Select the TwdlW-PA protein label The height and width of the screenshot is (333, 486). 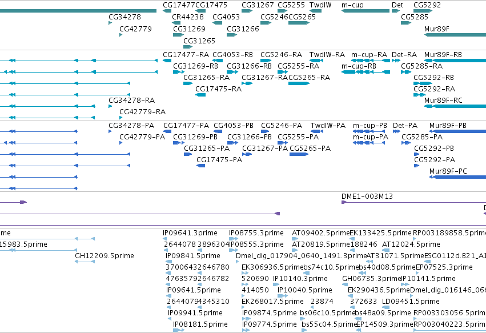pos(328,126)
